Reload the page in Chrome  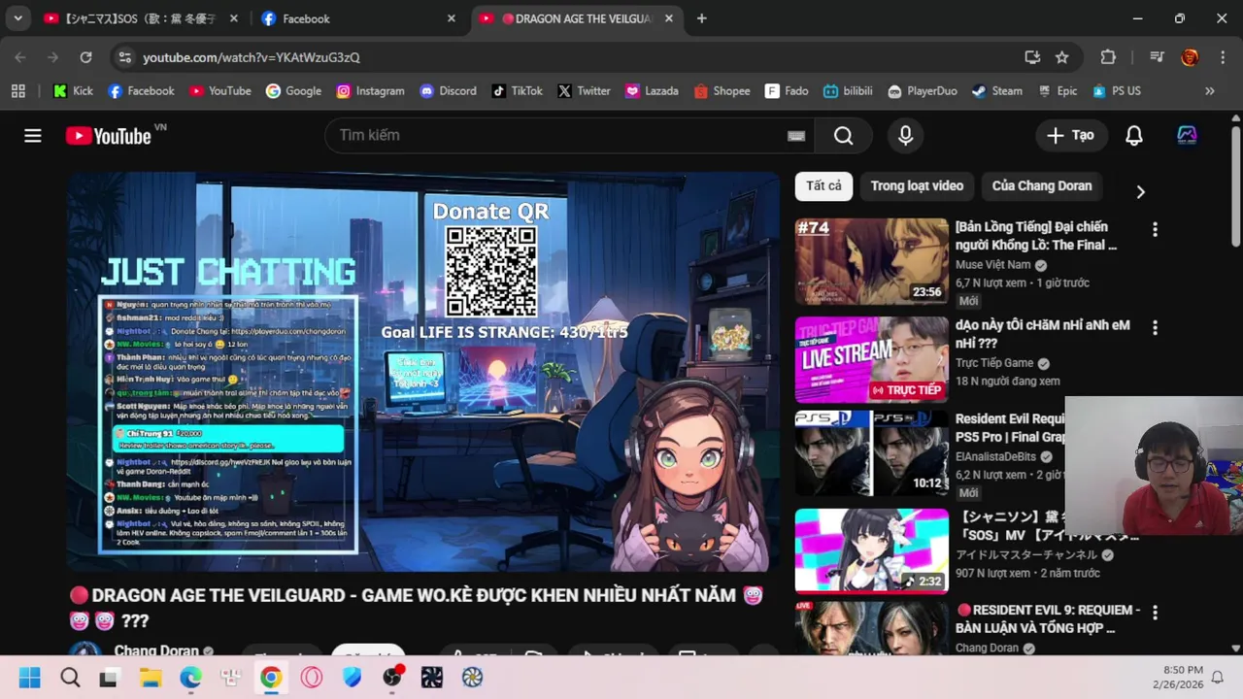[85, 57]
